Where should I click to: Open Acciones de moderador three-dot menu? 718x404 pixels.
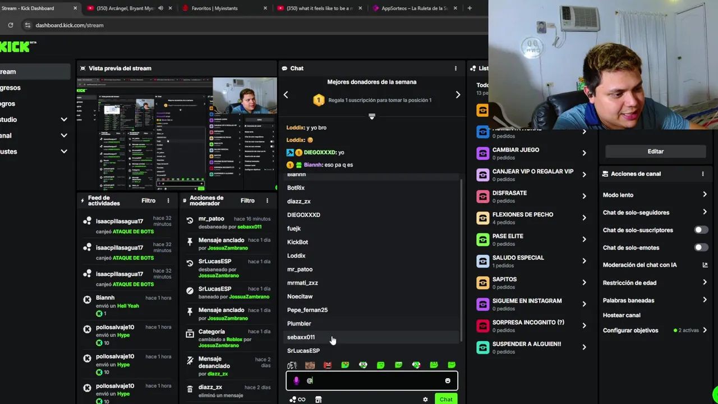point(267,200)
